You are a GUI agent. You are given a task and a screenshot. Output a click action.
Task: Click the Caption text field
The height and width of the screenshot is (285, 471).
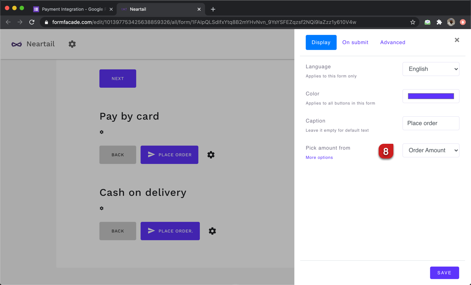tap(431, 123)
